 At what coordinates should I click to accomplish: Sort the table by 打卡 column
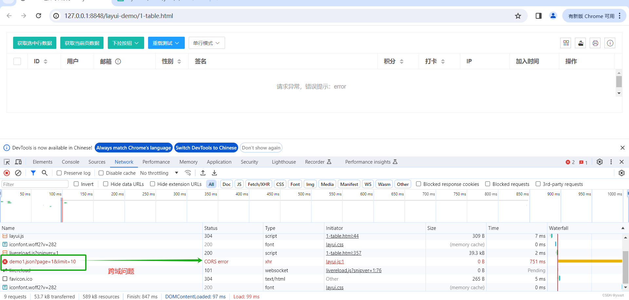(x=443, y=61)
